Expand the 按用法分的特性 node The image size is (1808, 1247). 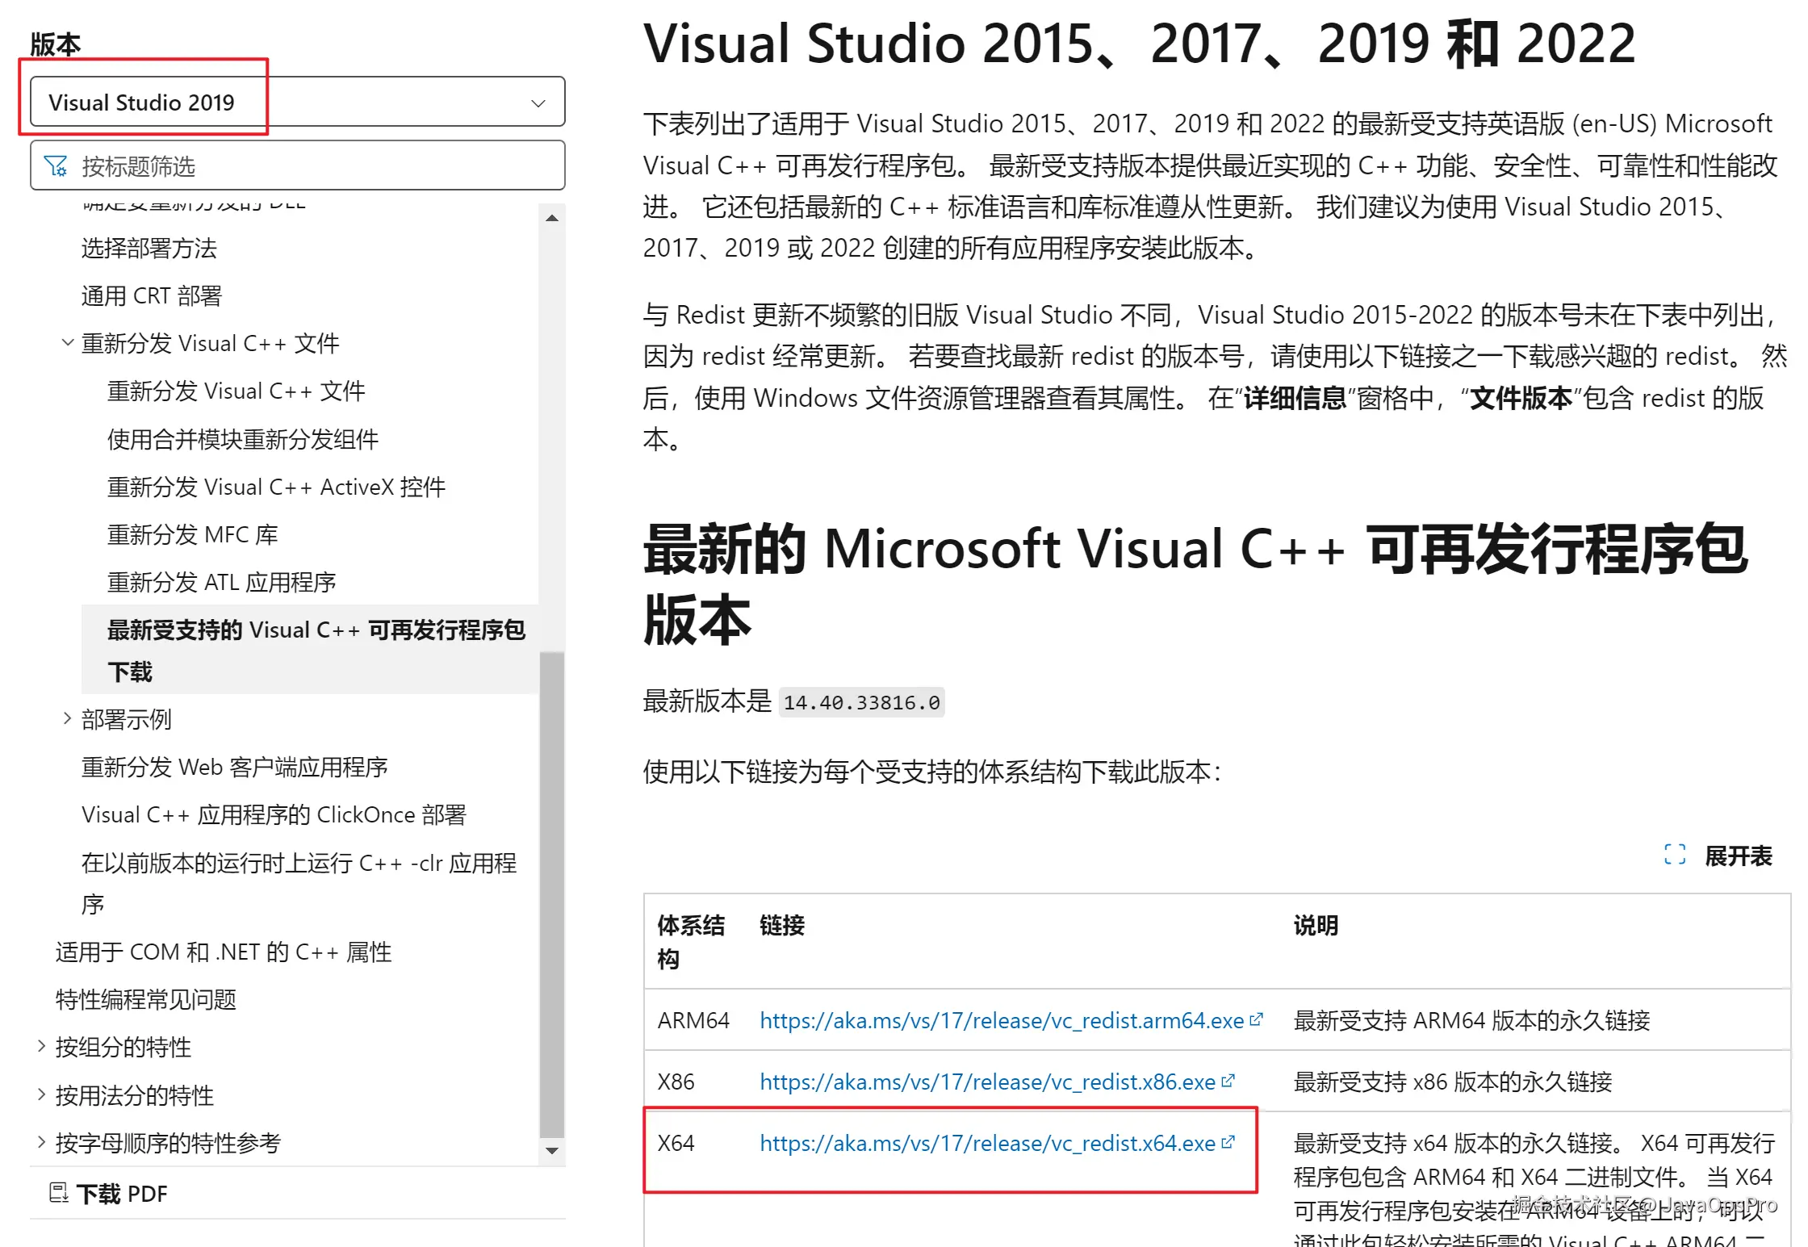pos(42,1094)
